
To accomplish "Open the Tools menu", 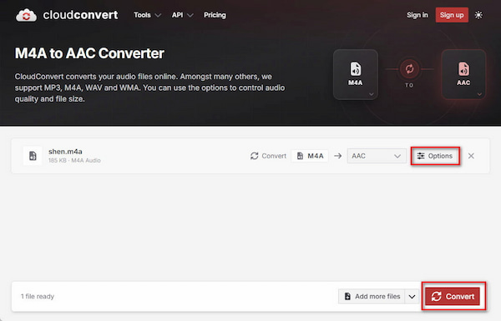I will (147, 15).
